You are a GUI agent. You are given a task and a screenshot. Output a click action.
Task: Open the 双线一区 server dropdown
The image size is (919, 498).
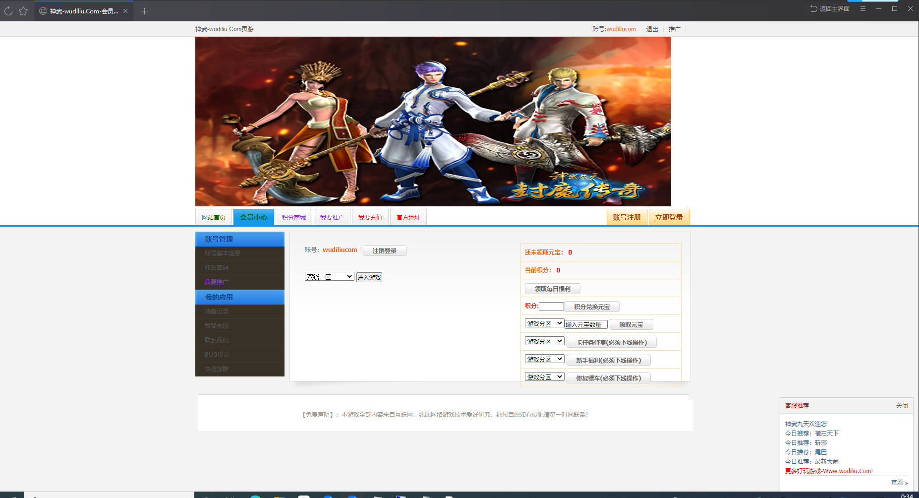329,277
